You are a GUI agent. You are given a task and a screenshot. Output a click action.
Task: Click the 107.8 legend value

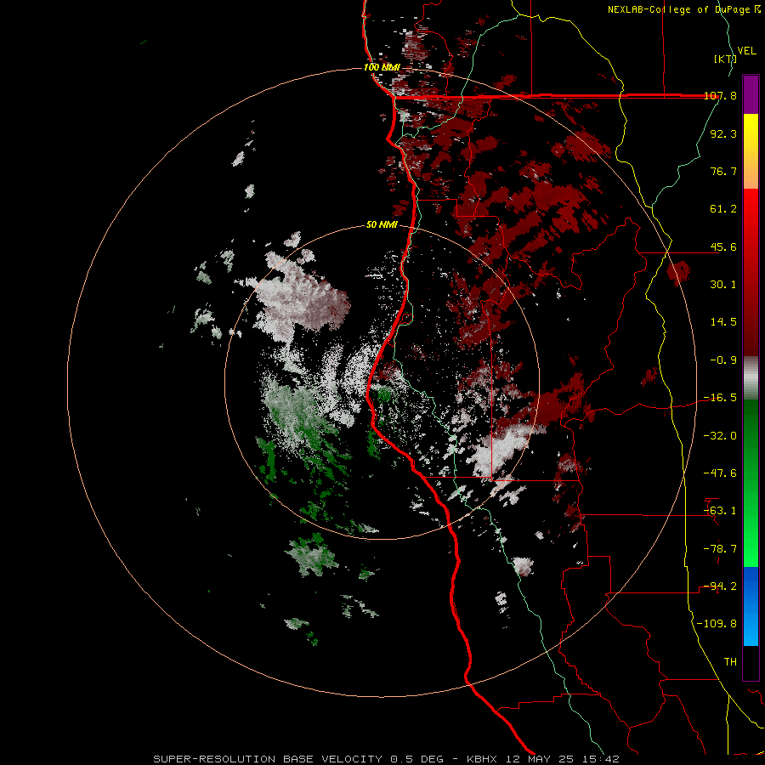(721, 96)
